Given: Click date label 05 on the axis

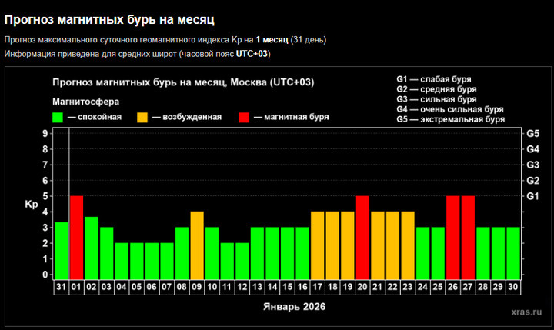Looking at the screenshot, I should point(137,287).
